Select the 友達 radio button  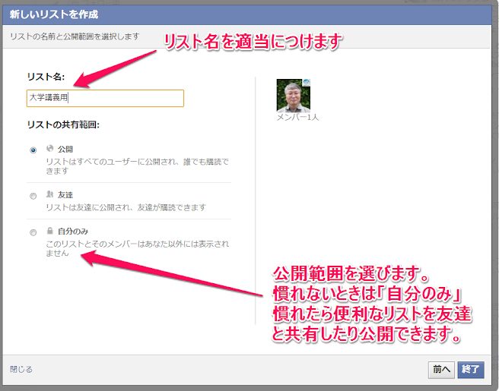pyautogui.click(x=33, y=196)
